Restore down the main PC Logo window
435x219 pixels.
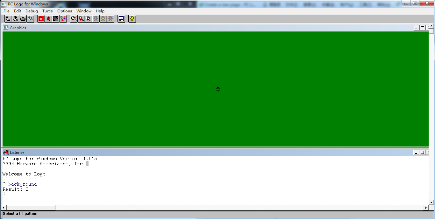(415, 3)
